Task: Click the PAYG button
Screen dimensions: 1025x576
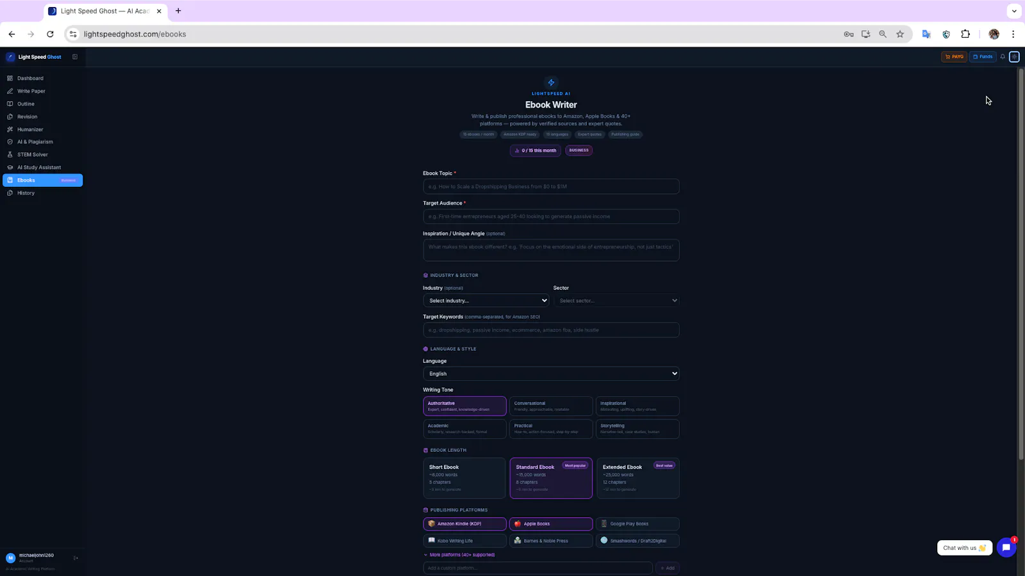Action: point(955,57)
